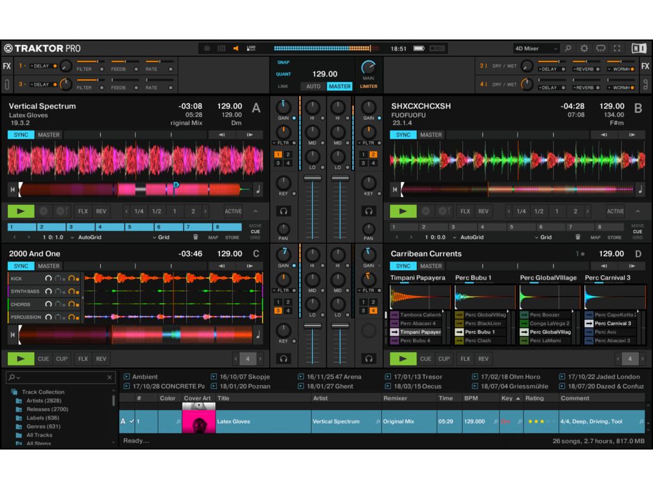Sort the track list by BPM column
Screen dimensions: 653x489
pos(471,399)
